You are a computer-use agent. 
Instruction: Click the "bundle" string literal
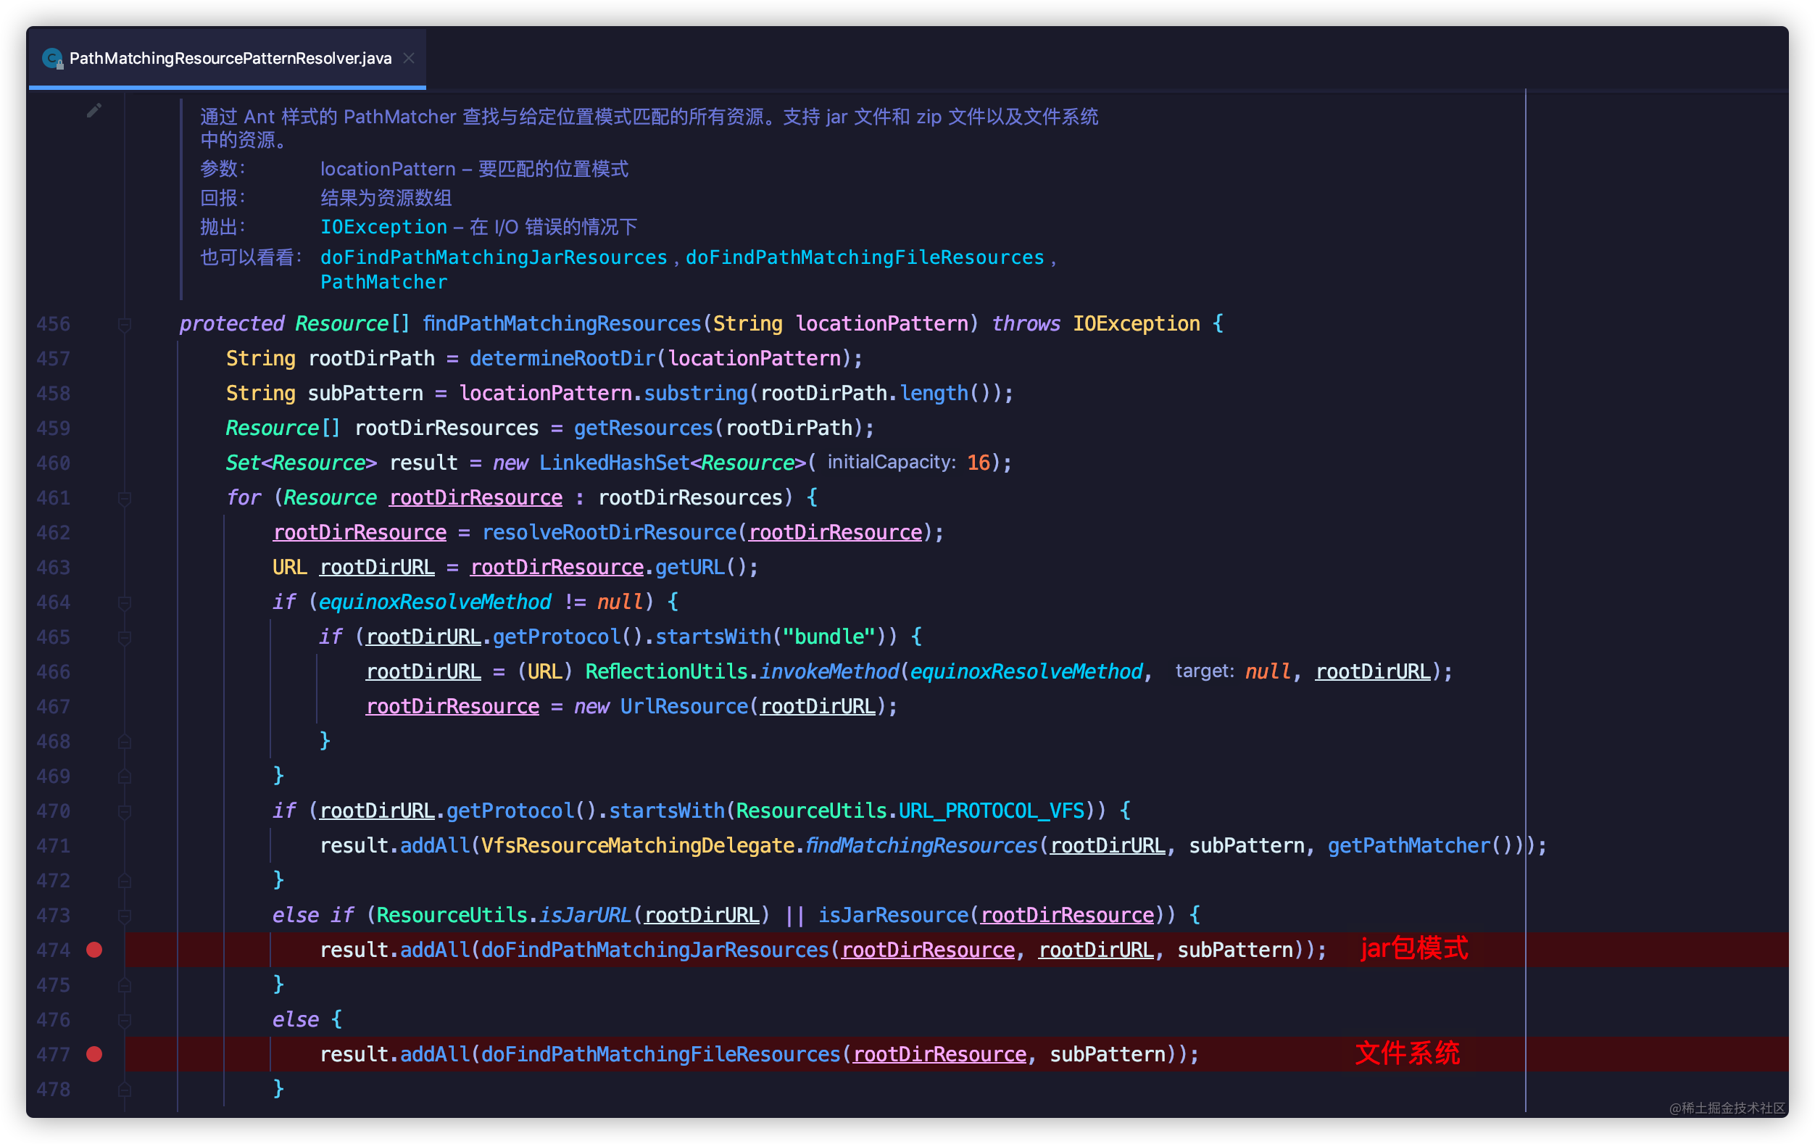pos(828,637)
